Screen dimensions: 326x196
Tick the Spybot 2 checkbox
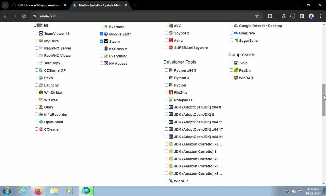point(166,33)
